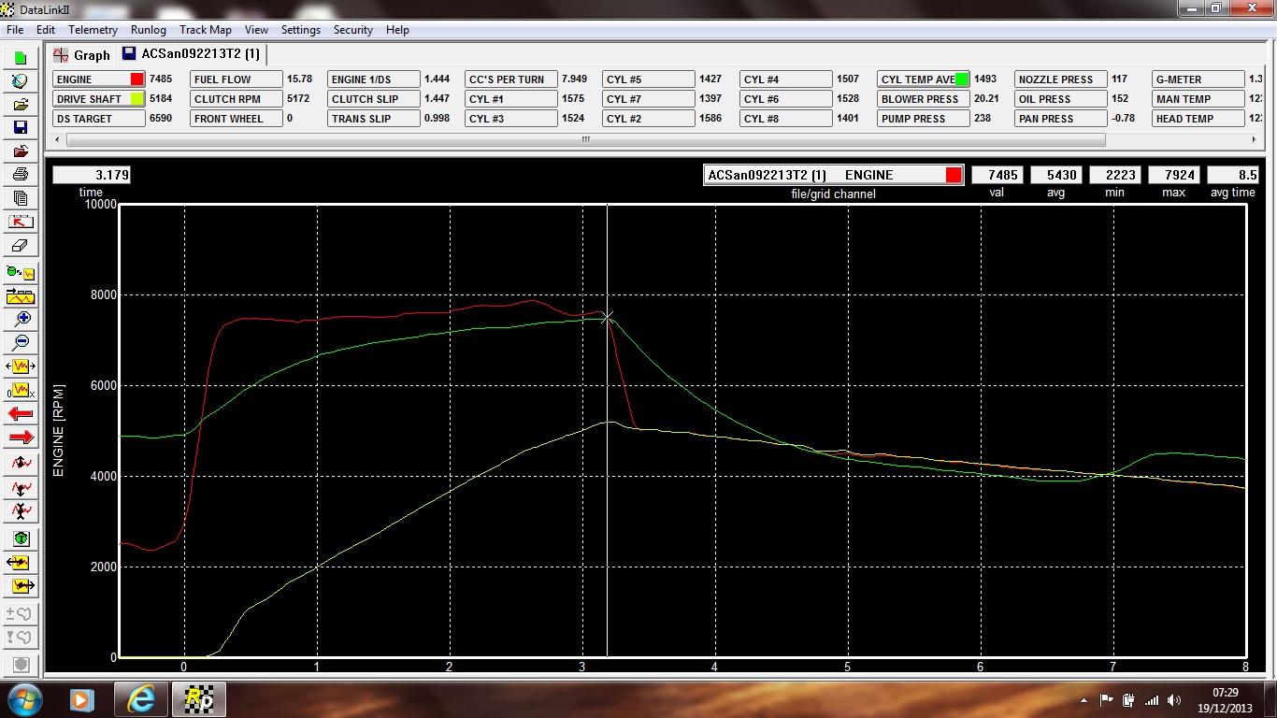Open Internet Explorer from the taskbar

tap(140, 698)
